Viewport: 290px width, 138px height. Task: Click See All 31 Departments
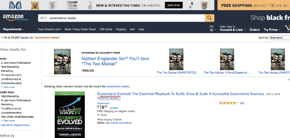click(16, 125)
